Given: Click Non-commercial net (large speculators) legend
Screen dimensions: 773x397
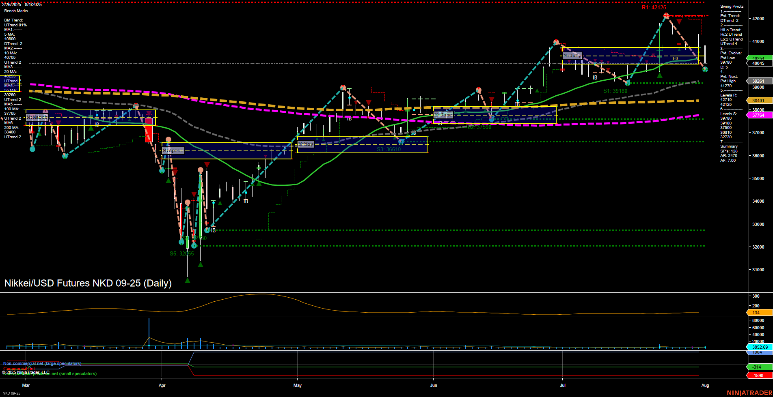Looking at the screenshot, I should click(42, 363).
